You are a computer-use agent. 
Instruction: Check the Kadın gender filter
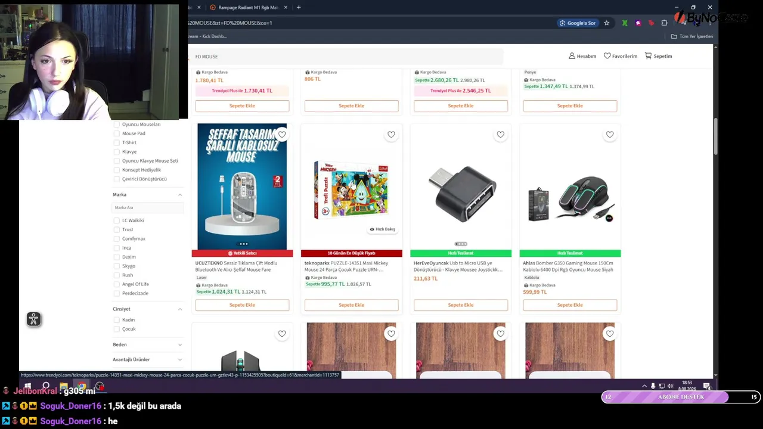click(117, 320)
